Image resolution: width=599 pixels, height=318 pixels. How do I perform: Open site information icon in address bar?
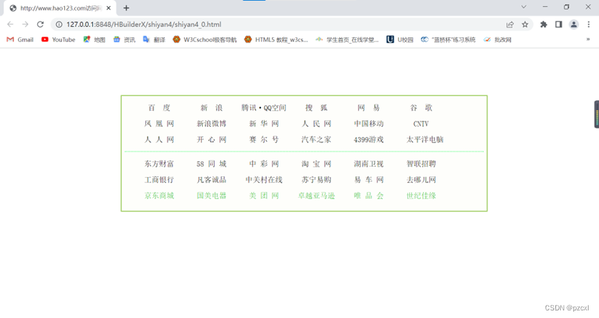coord(59,24)
